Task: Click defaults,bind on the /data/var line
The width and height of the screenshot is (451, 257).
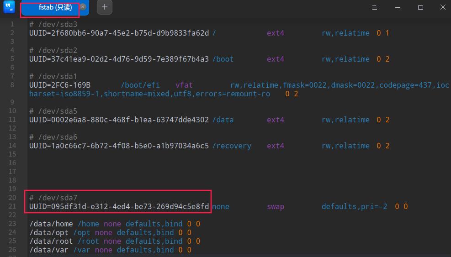Action: 145,250
